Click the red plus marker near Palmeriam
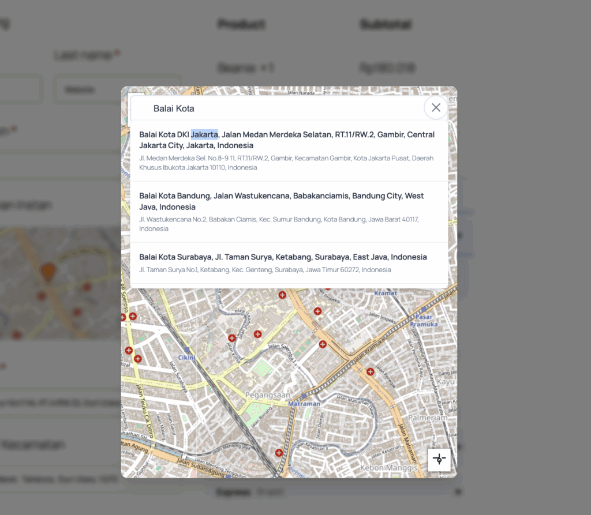Screen dimensions: 591x515 pyautogui.click(x=369, y=371)
